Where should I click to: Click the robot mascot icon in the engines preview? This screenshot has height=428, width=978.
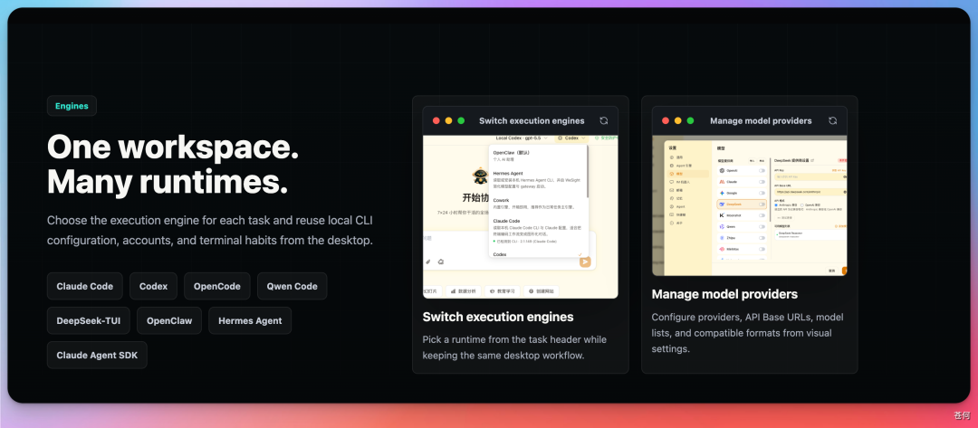pos(480,176)
